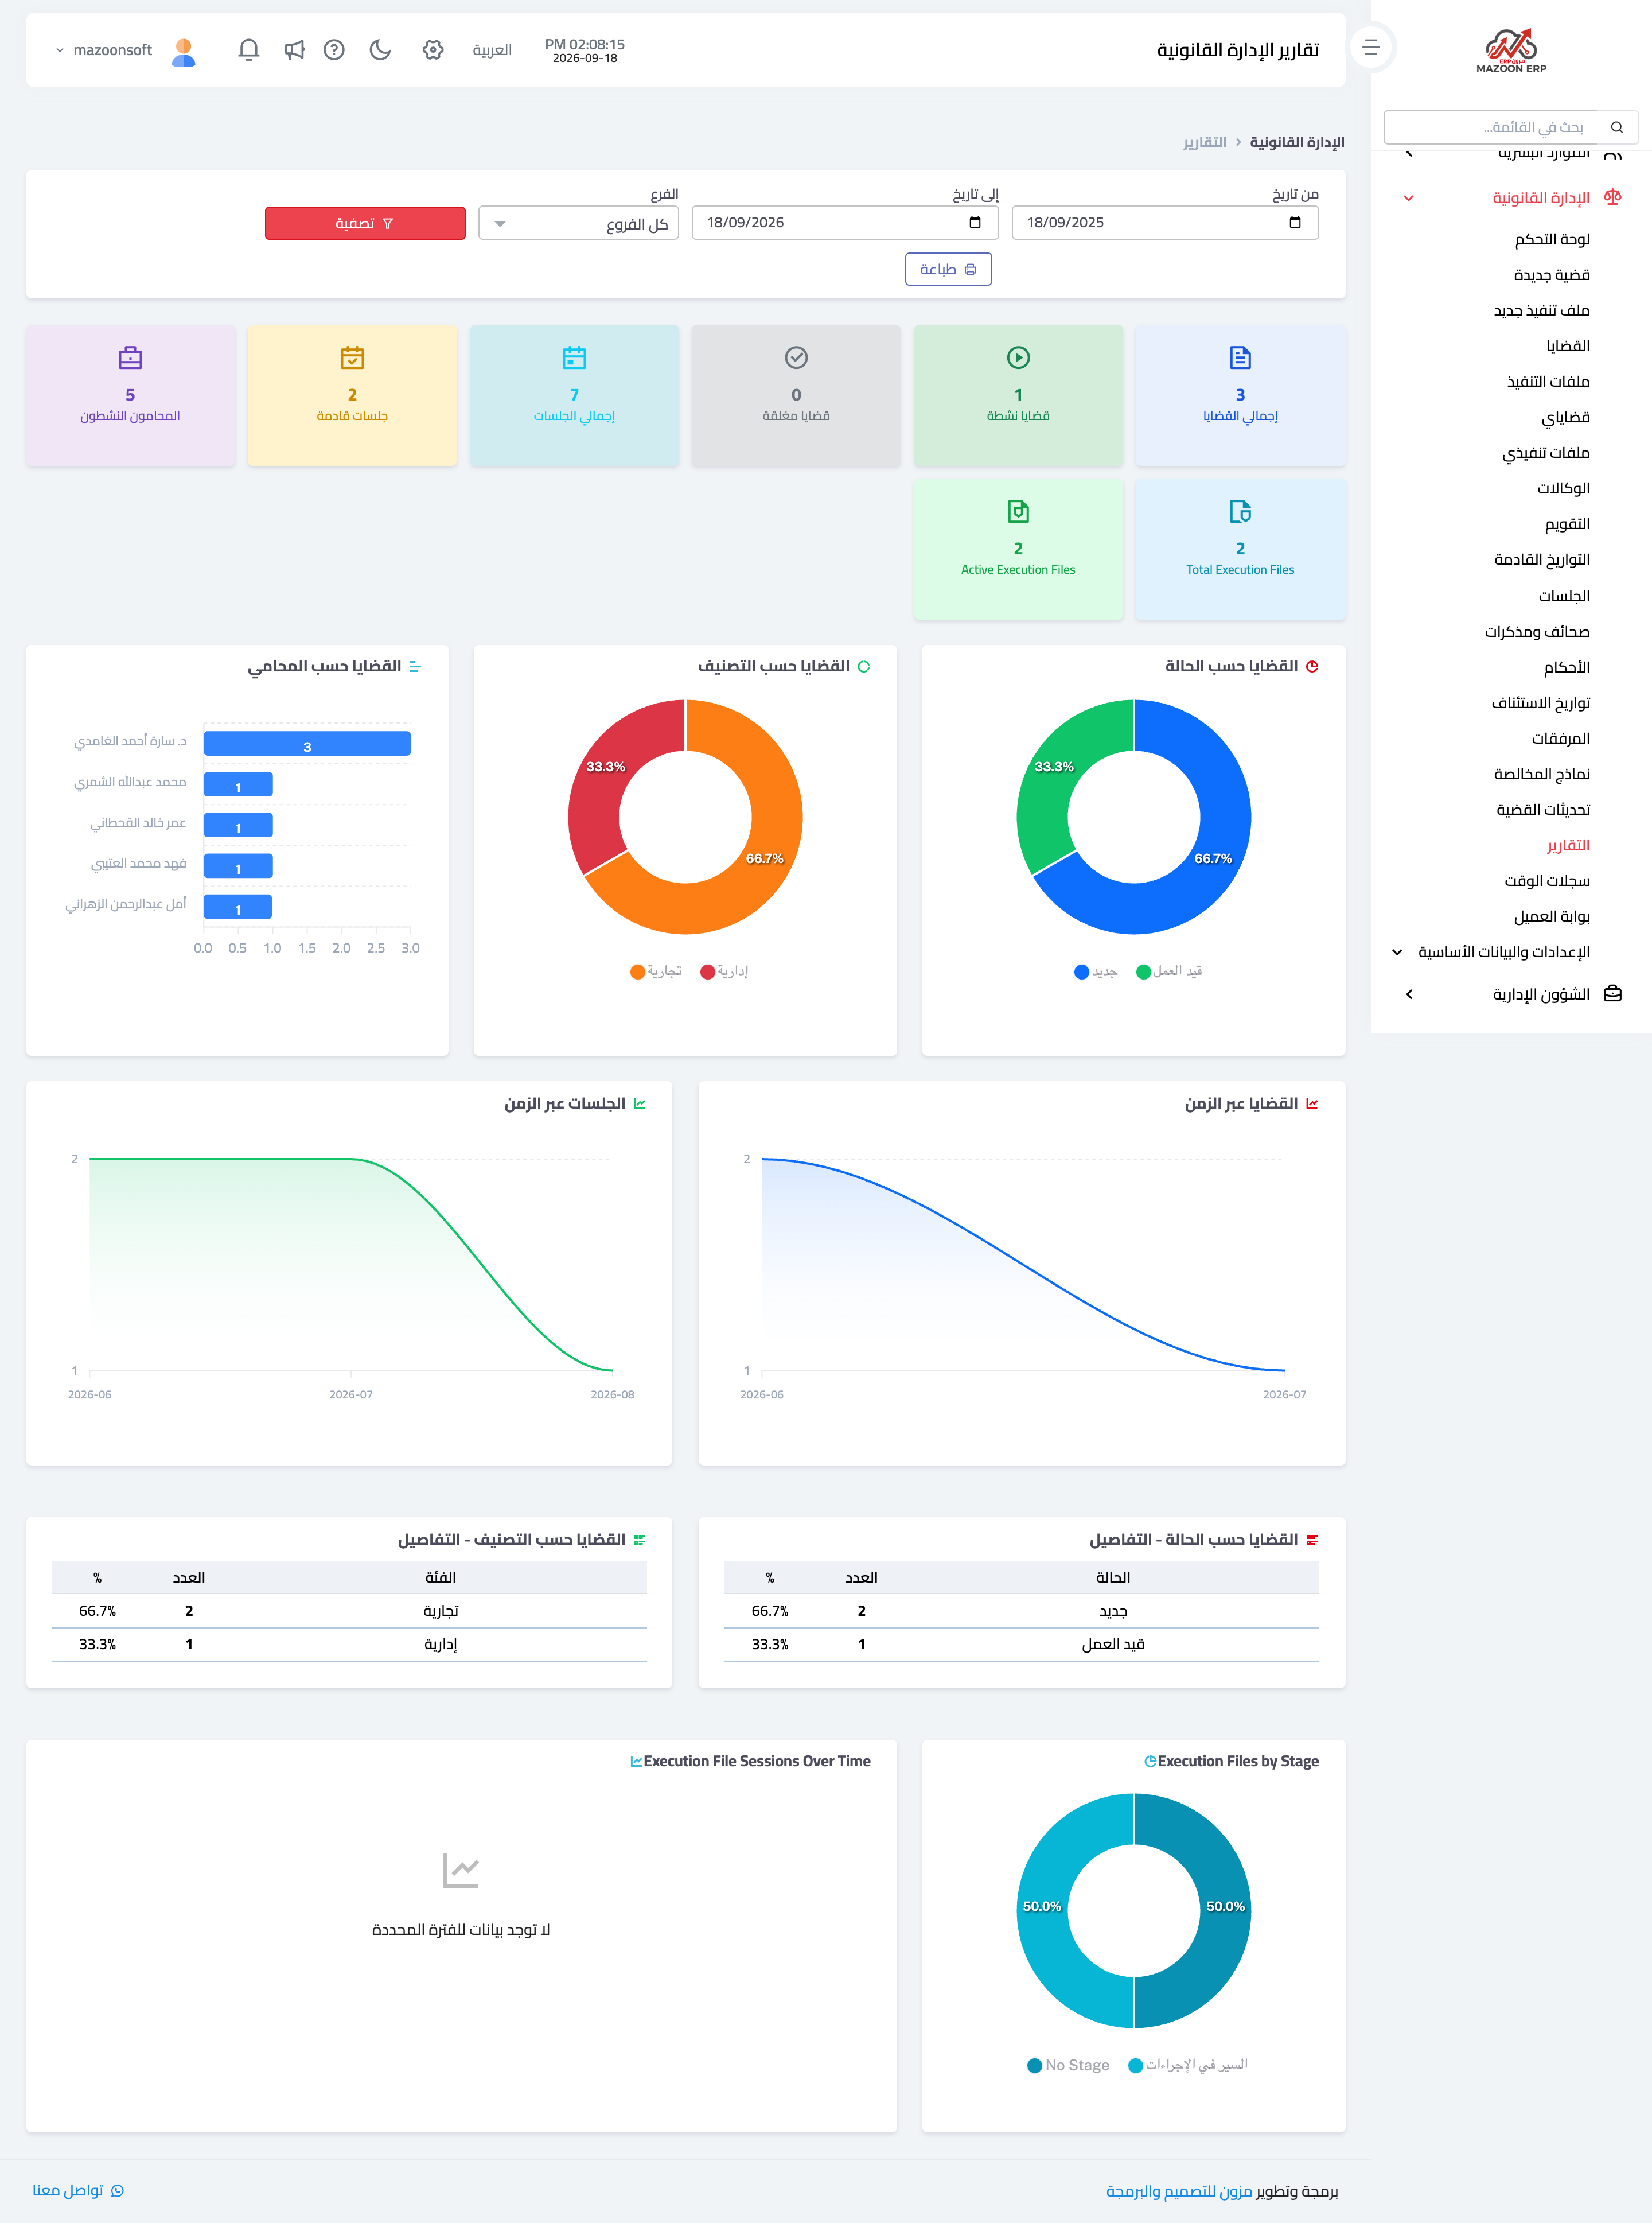Toggle قيد العمل green legend swatch
The width and height of the screenshot is (1652, 2223).
click(x=1143, y=971)
